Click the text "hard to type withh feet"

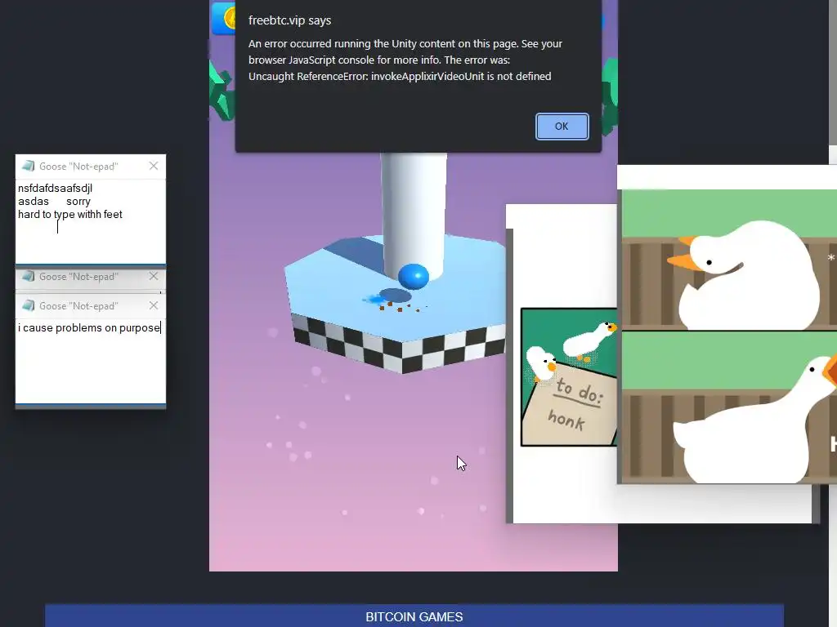click(x=70, y=215)
